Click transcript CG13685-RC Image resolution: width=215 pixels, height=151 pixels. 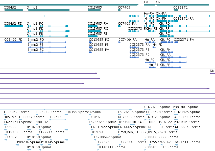(98, 29)
